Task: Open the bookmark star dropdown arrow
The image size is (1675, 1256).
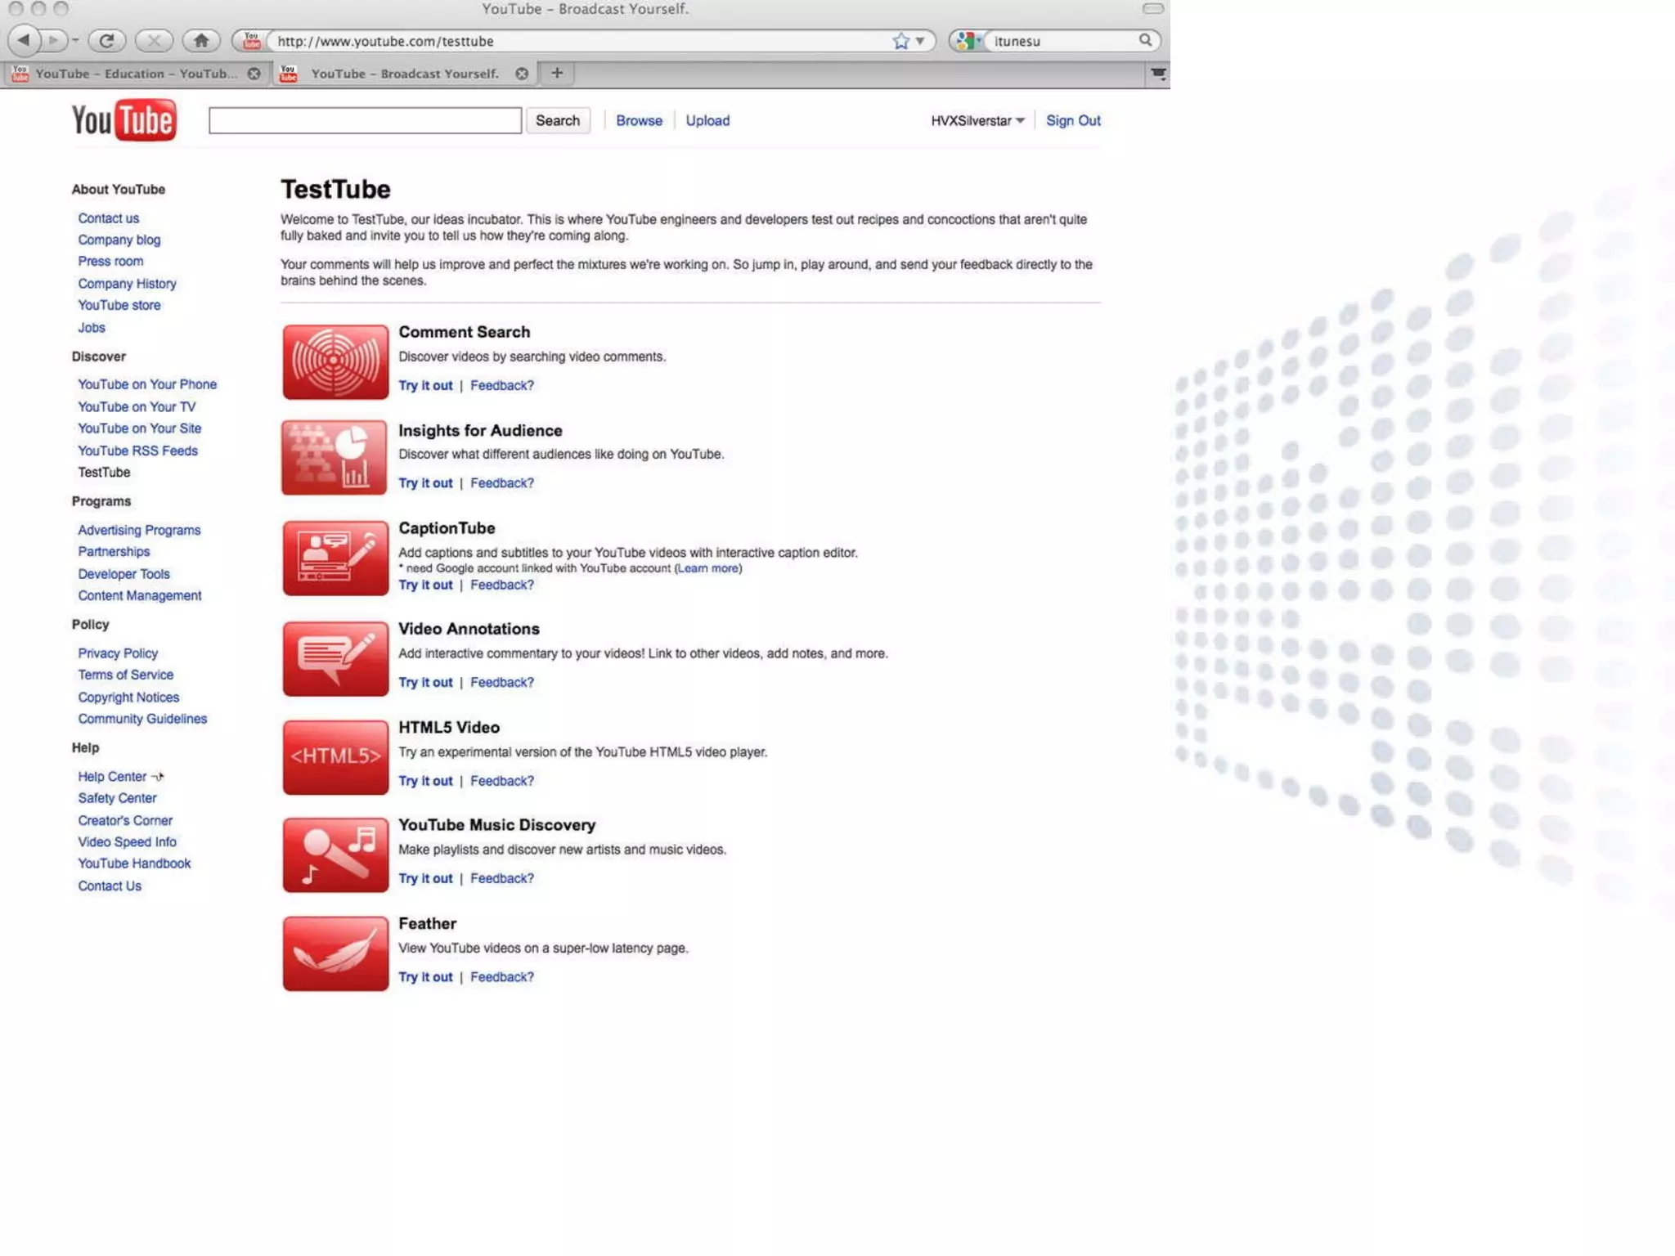Action: point(920,41)
